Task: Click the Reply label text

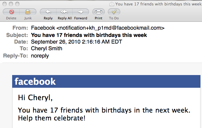Action: click(x=48, y=18)
